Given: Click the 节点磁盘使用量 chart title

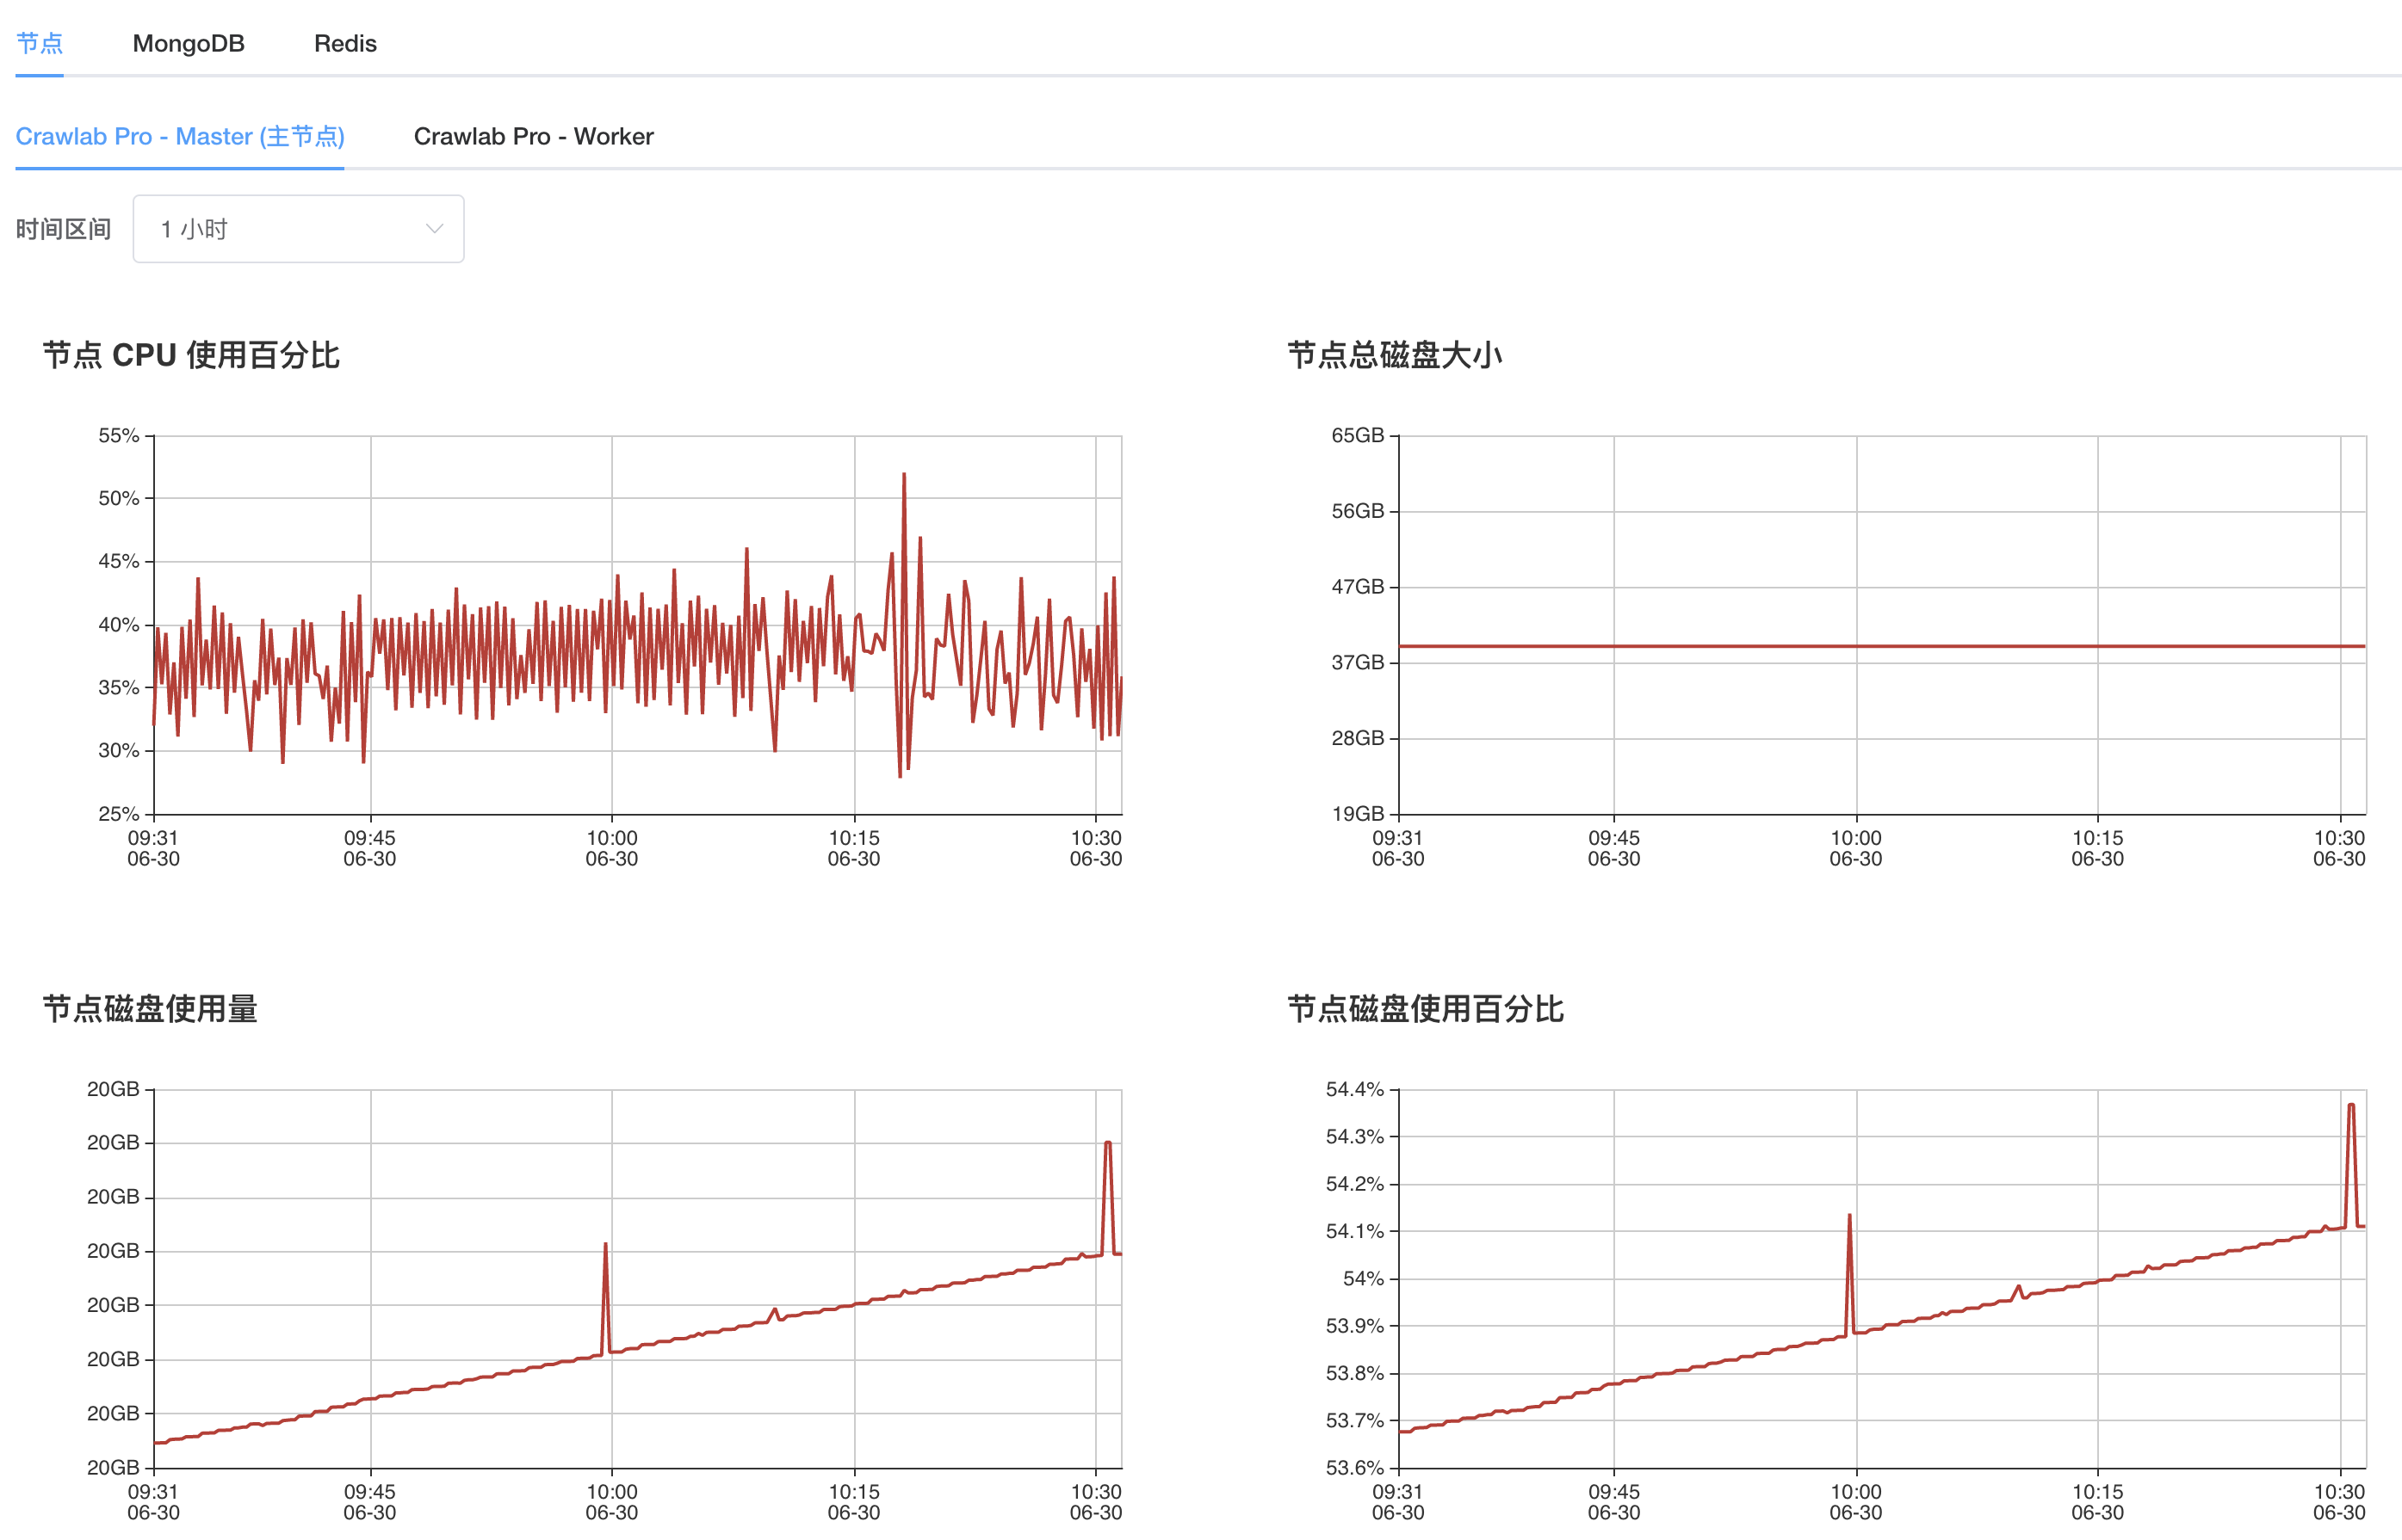Looking at the screenshot, I should click(x=150, y=1009).
